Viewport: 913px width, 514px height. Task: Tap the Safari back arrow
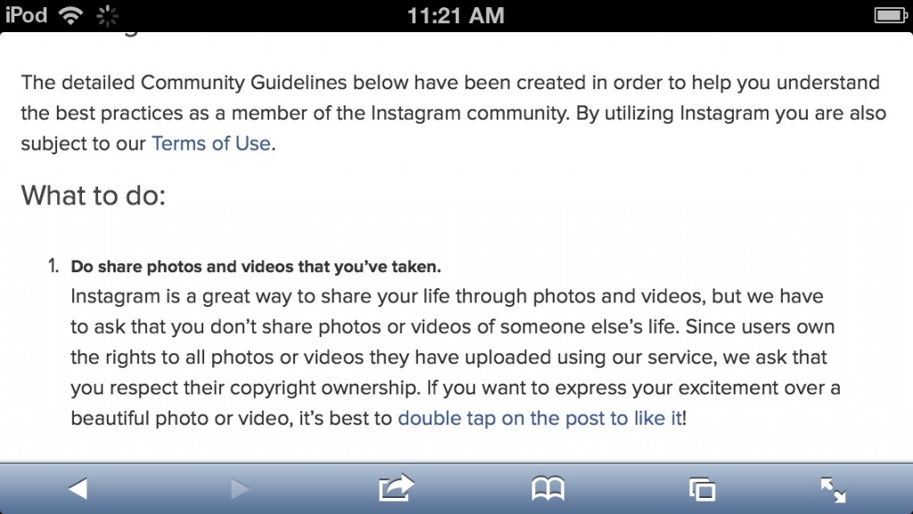pos(78,488)
